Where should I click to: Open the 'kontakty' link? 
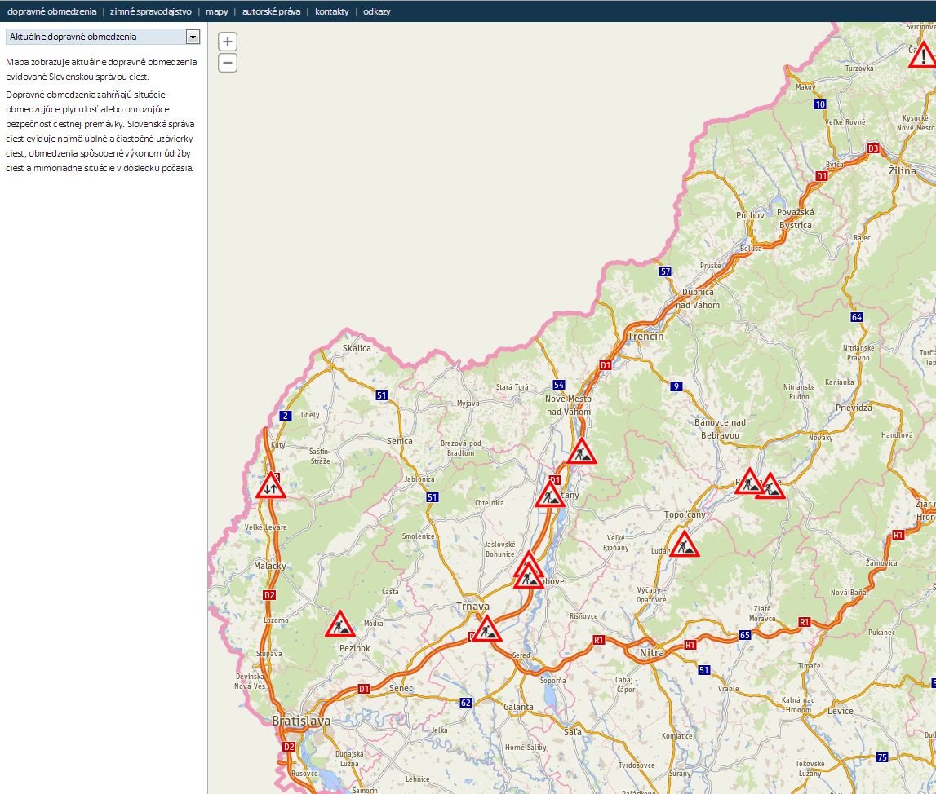[331, 11]
